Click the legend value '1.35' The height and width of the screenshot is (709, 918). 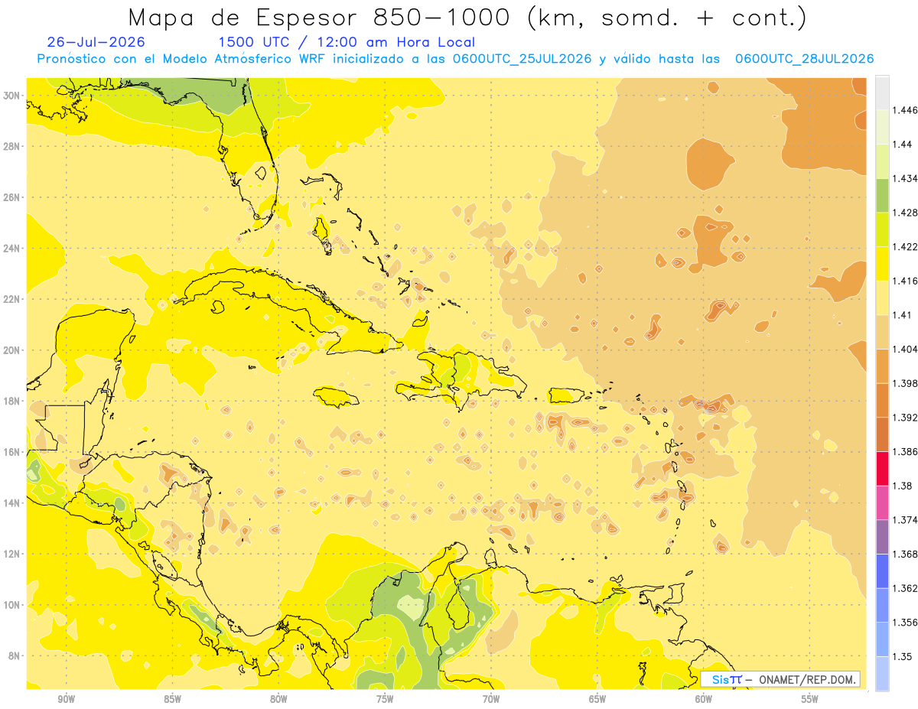click(x=902, y=656)
